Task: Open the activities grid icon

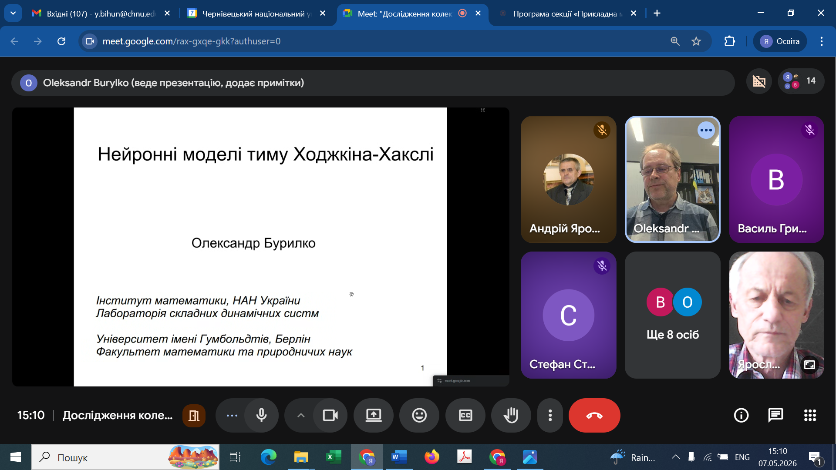Action: click(810, 415)
